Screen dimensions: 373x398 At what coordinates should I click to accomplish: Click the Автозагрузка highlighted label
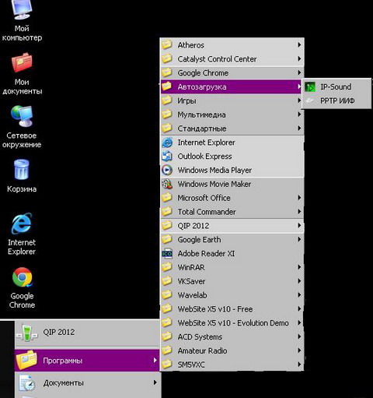click(x=202, y=87)
